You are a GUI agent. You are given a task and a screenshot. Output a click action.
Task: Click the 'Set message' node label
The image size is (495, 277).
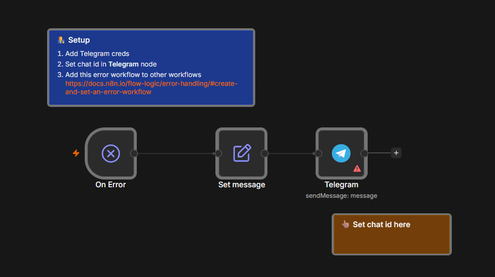pyautogui.click(x=241, y=184)
